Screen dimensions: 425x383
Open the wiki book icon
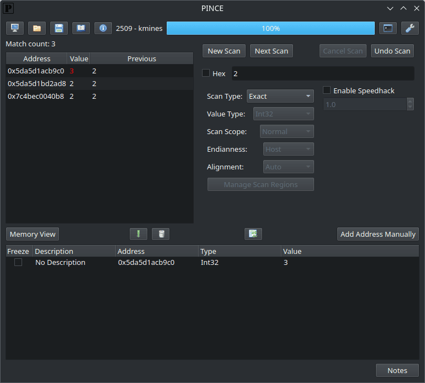(x=81, y=28)
